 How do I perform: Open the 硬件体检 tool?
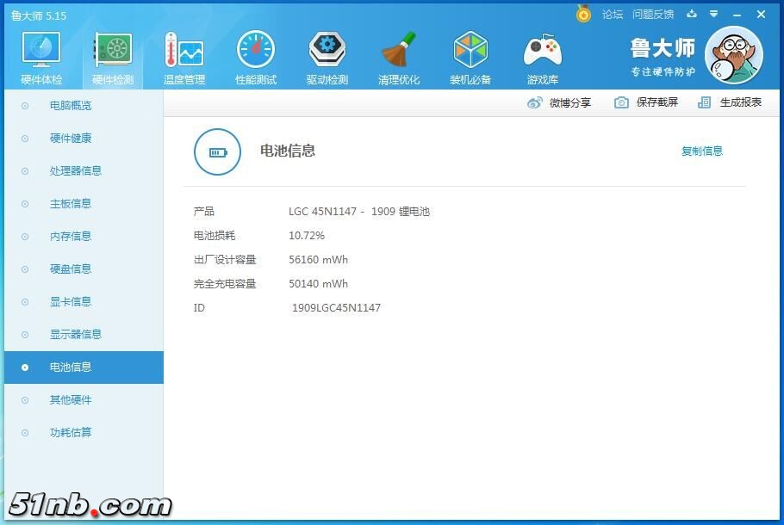[40, 56]
